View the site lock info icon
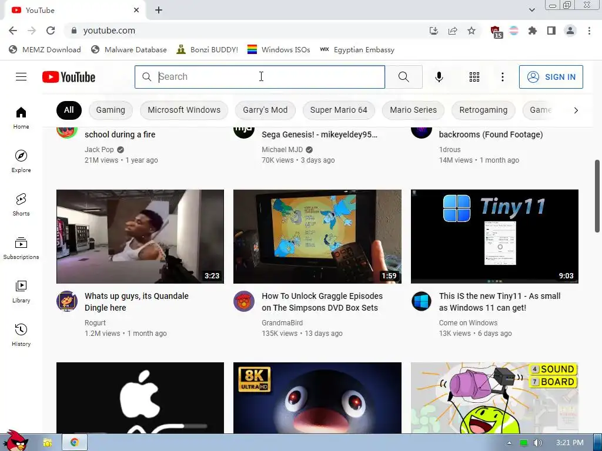Screen dimensions: 602x451 click(x=74, y=31)
